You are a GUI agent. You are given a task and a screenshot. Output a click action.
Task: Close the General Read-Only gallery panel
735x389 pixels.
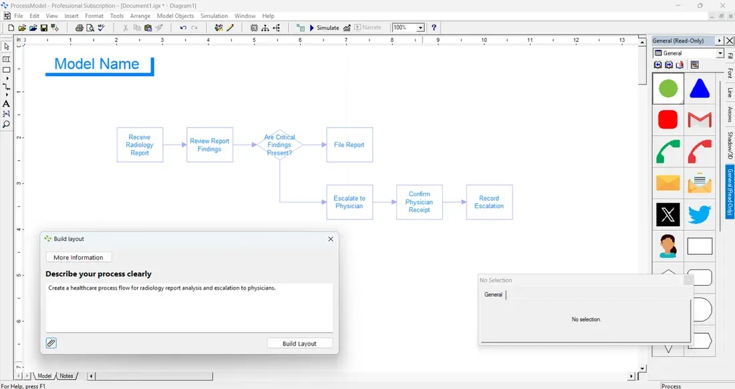pyautogui.click(x=730, y=41)
